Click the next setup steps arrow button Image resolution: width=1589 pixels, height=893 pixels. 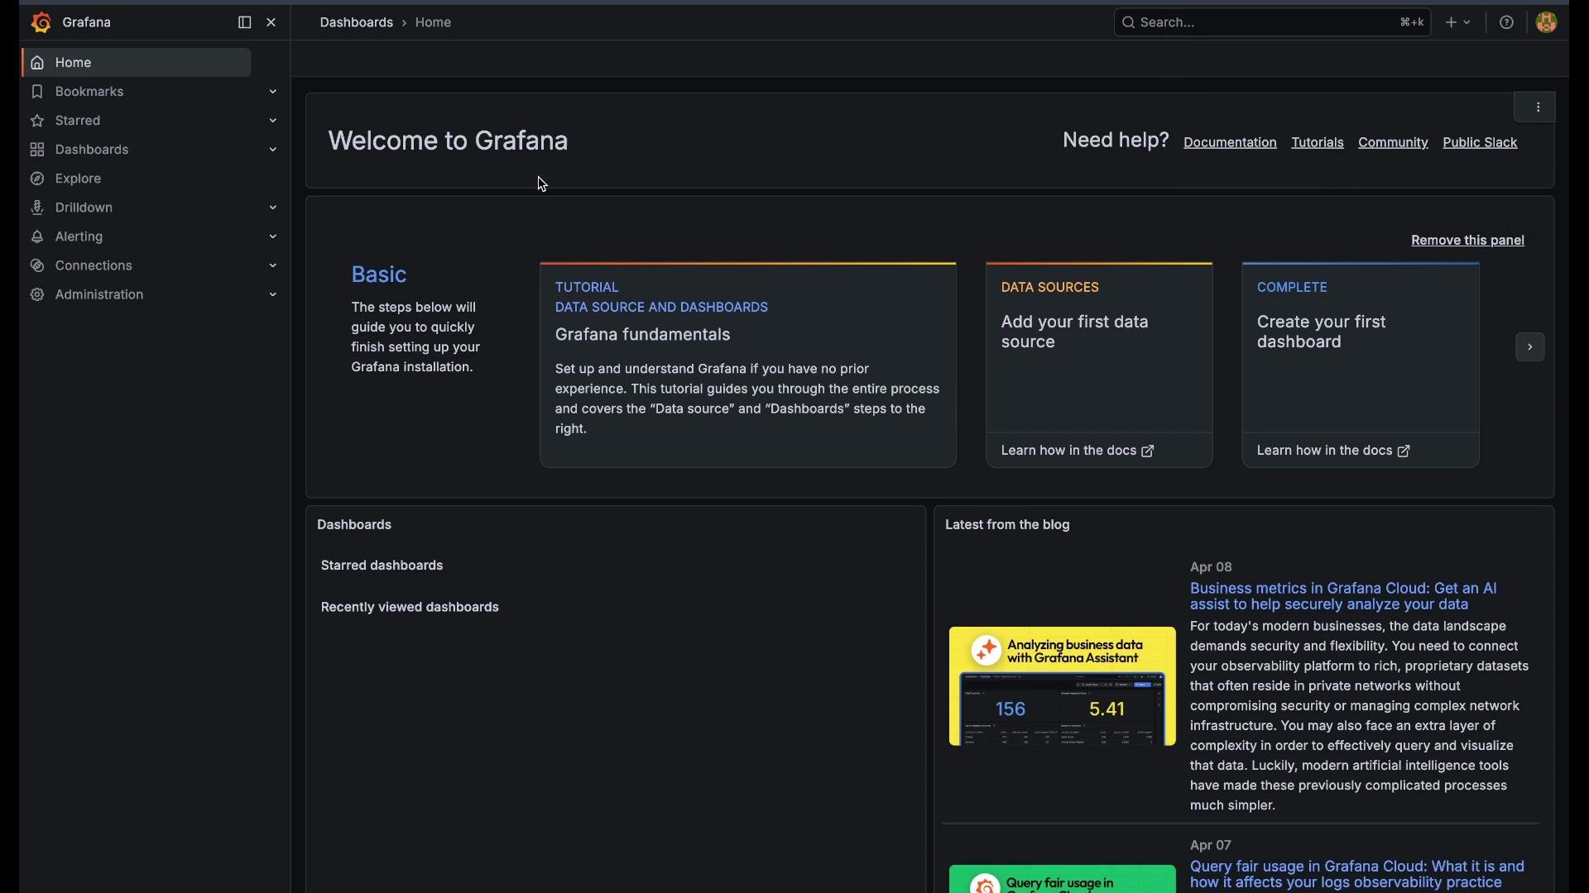click(x=1530, y=348)
